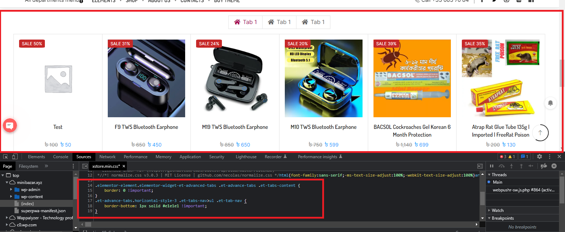Click the code editor vertical scrollbar thumb

pos(482,198)
